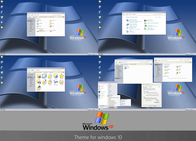Open Hardware and Sound icon in Control Panel

point(127,27)
